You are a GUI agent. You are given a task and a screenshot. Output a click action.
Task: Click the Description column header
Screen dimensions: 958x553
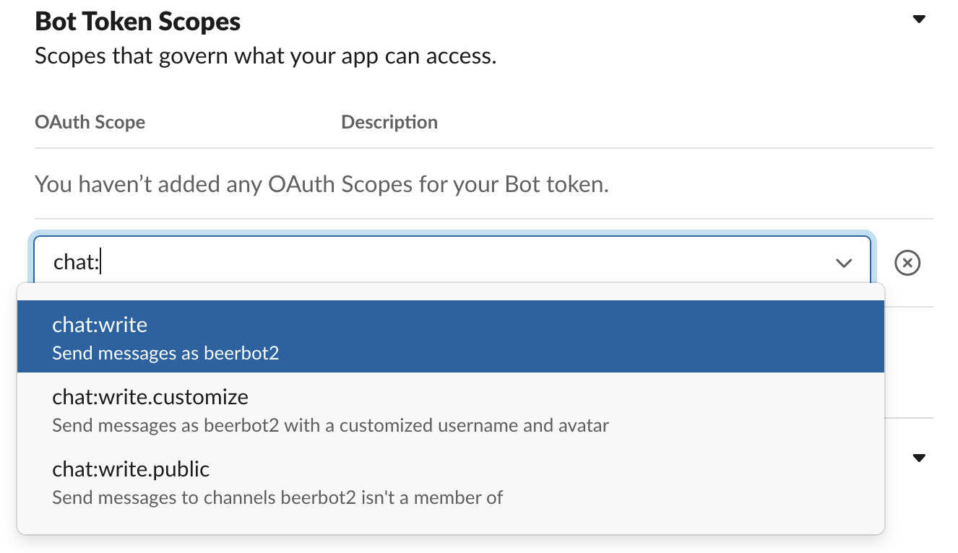(389, 122)
